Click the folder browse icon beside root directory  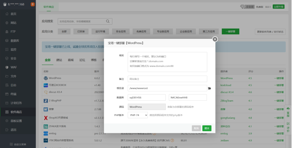(210, 88)
